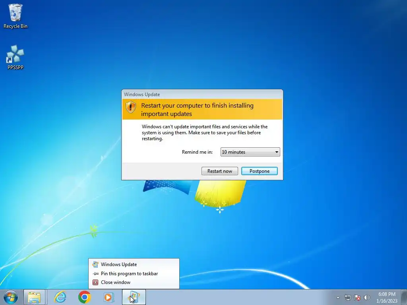The width and height of the screenshot is (407, 305).
Task: Choose Windows Update in the jump list
Action: point(134,264)
